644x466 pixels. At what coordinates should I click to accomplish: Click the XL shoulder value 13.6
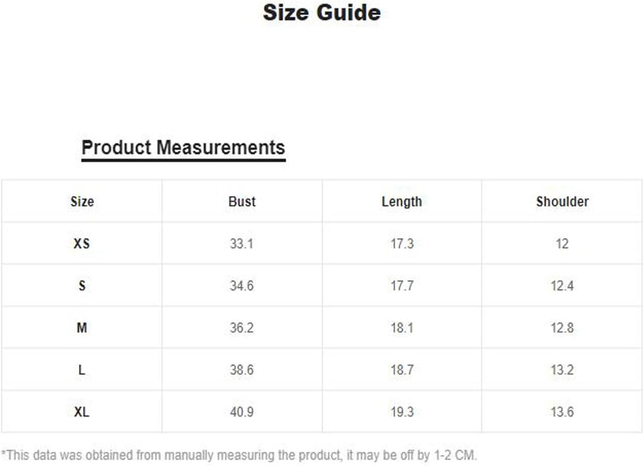(x=562, y=412)
